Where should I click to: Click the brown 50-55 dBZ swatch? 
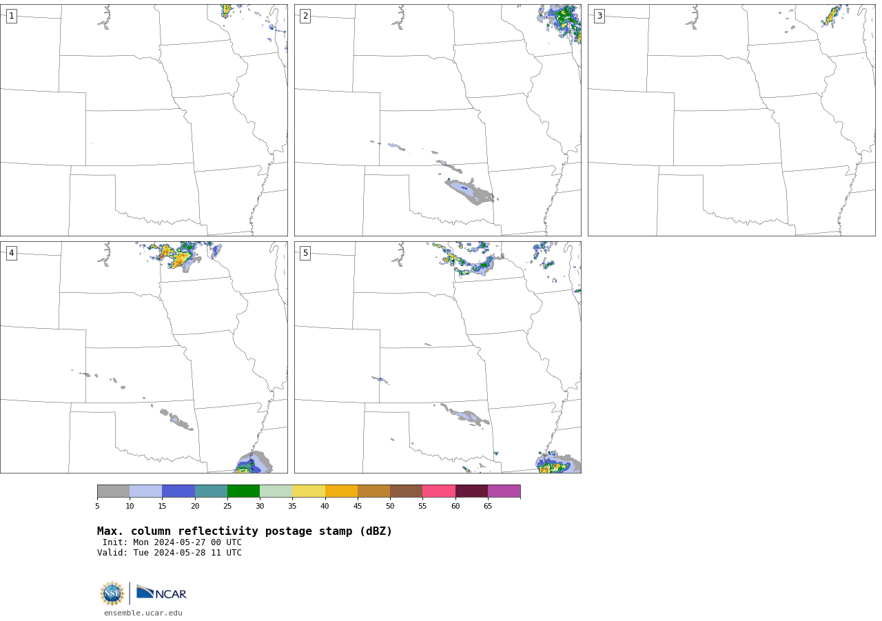point(407,491)
